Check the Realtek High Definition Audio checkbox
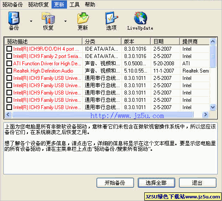This screenshot has height=201, width=222. [x=9, y=71]
